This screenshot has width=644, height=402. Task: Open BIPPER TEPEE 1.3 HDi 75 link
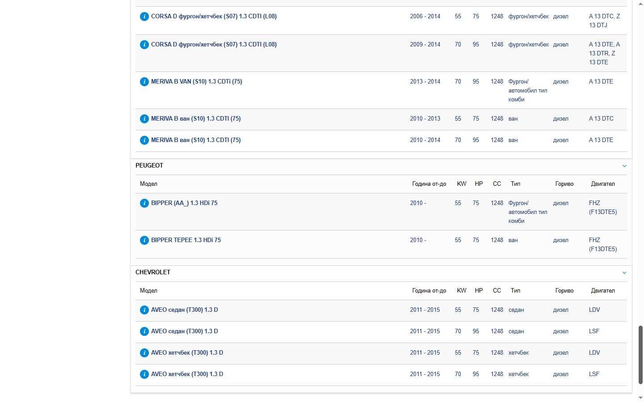click(186, 240)
